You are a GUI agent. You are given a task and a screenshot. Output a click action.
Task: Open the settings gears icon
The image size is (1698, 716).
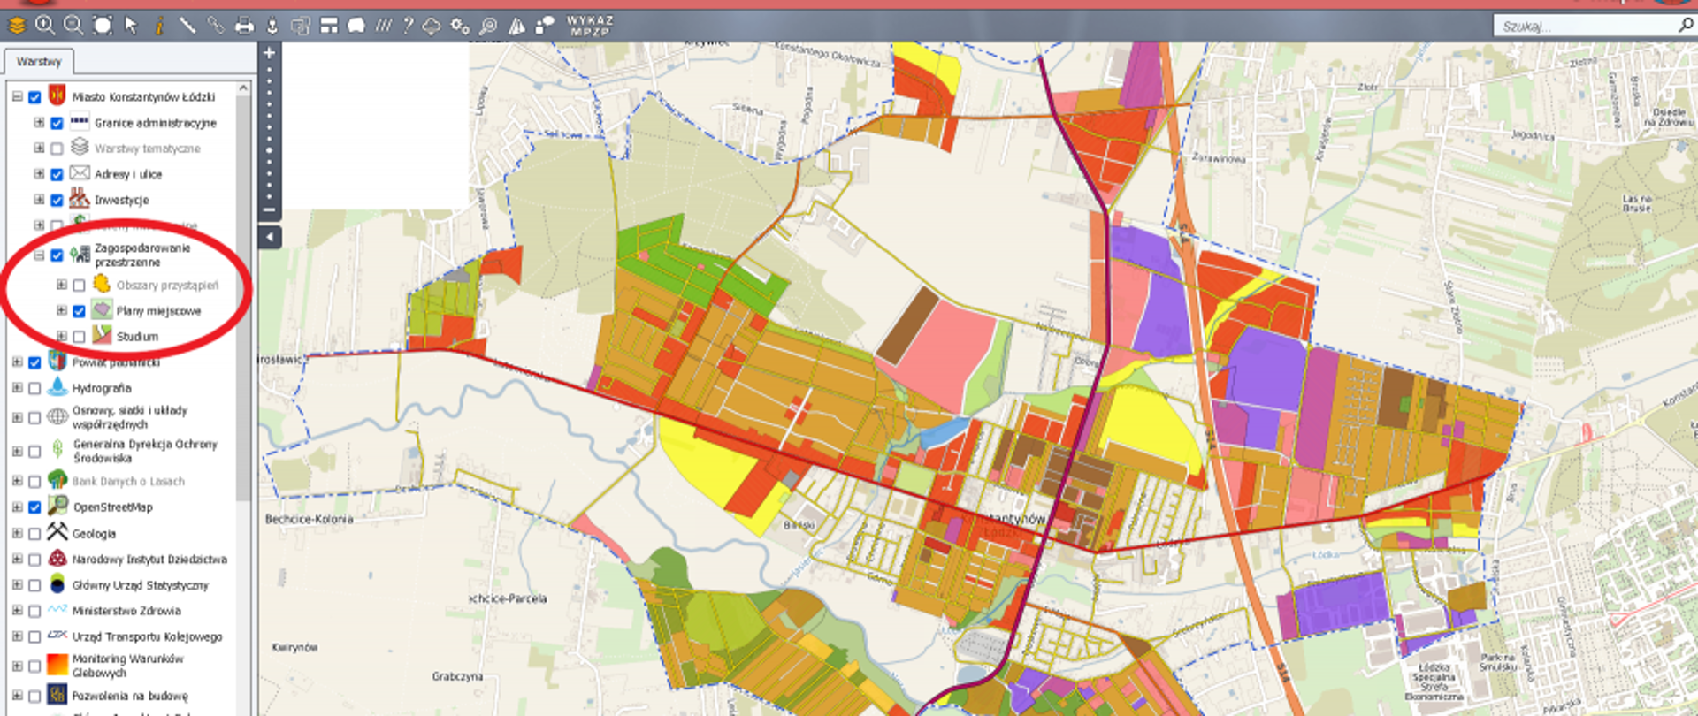460,26
